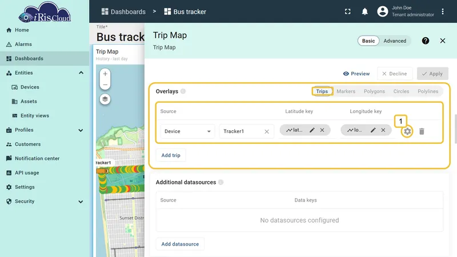Open Entity views under Entities
Image resolution: width=457 pixels, height=257 pixels.
(45, 116)
